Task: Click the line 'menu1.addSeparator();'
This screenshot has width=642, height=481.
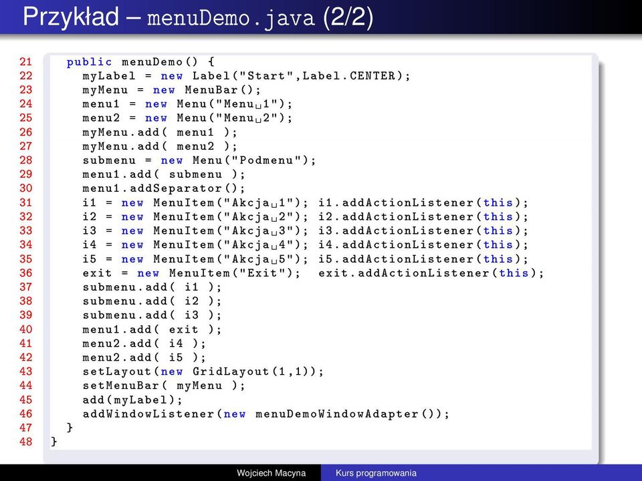Action: point(164,188)
